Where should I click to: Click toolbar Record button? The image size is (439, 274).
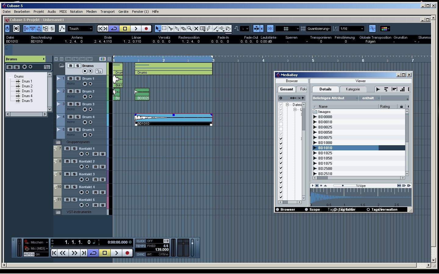tap(146, 29)
